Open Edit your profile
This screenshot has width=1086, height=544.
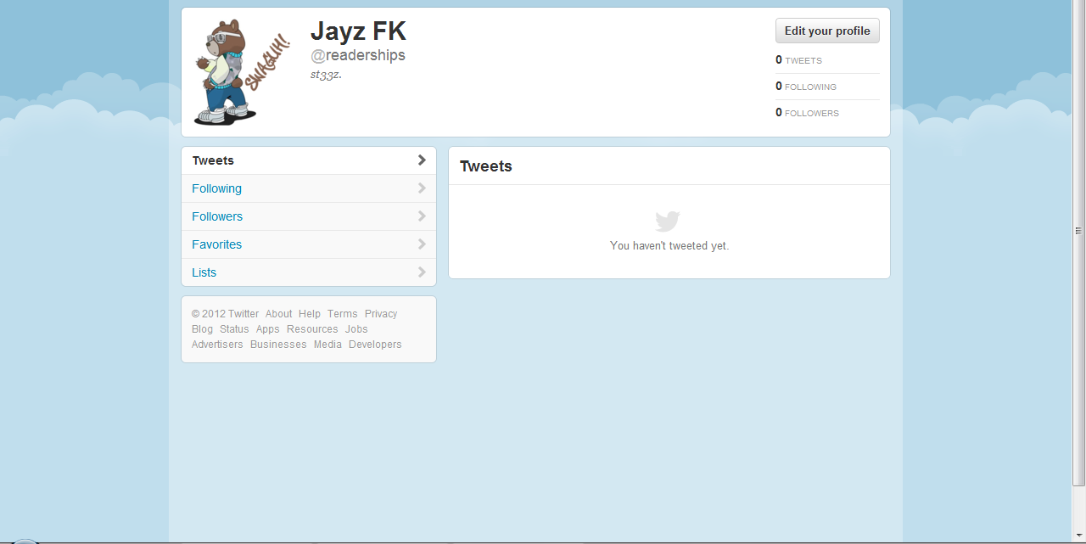pos(827,31)
